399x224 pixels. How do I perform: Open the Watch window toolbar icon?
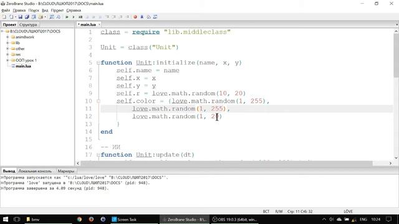[x=155, y=17]
